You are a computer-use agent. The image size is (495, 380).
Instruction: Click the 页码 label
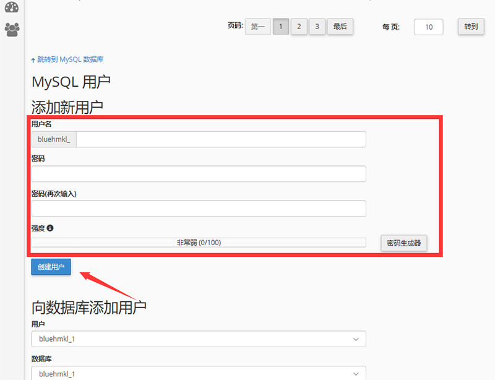click(x=235, y=25)
